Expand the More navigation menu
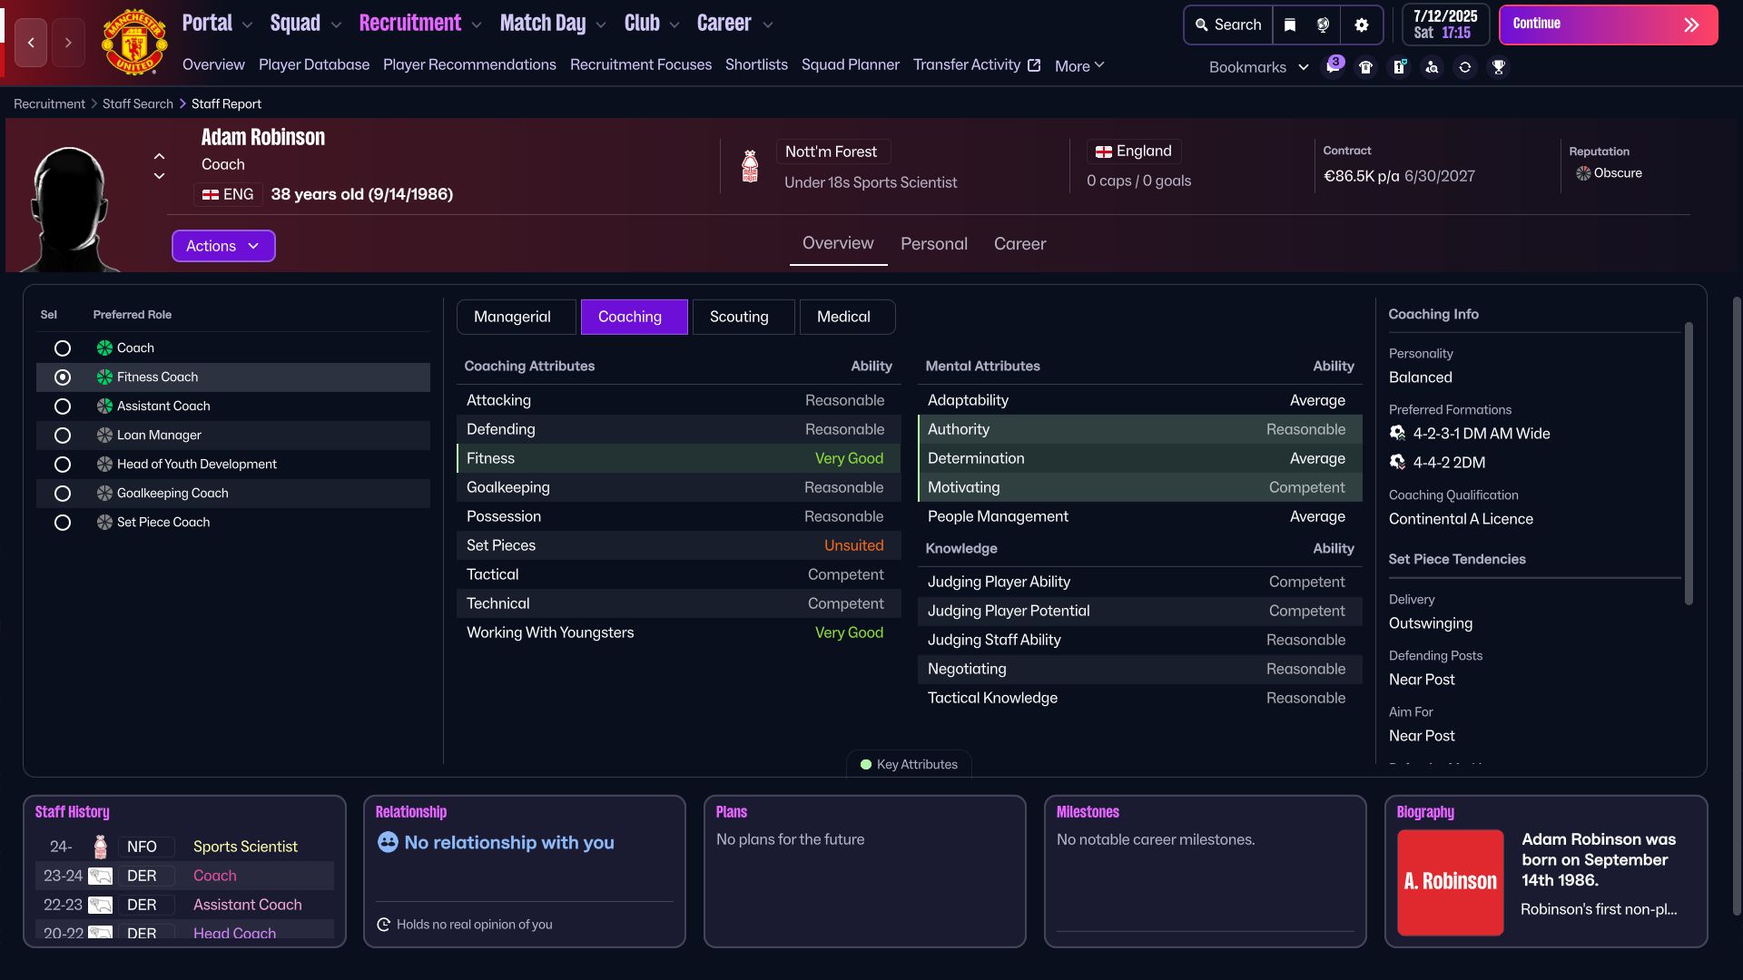This screenshot has height=980, width=1743. (1079, 66)
